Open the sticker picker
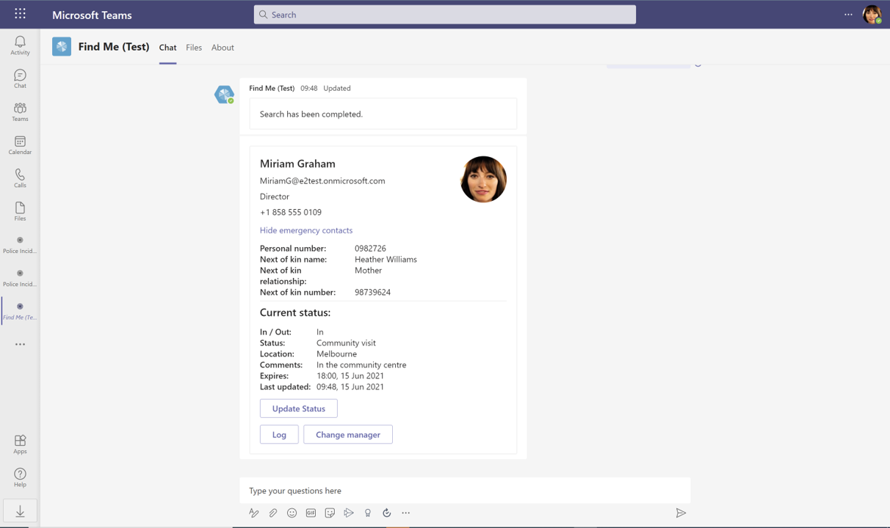 point(330,513)
